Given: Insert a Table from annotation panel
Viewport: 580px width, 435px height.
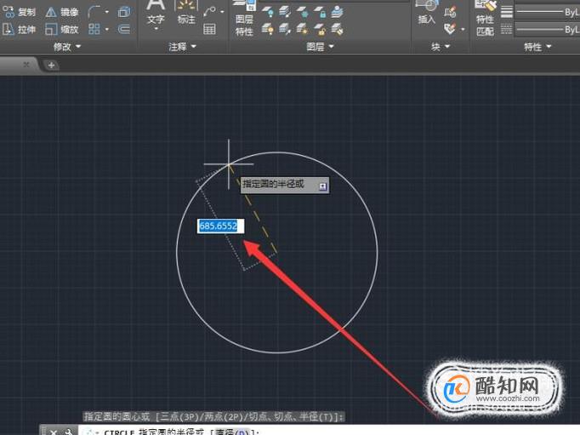Looking at the screenshot, I should click(x=209, y=29).
